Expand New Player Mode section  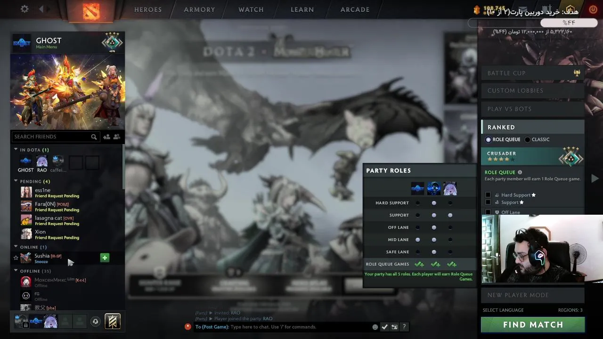533,295
